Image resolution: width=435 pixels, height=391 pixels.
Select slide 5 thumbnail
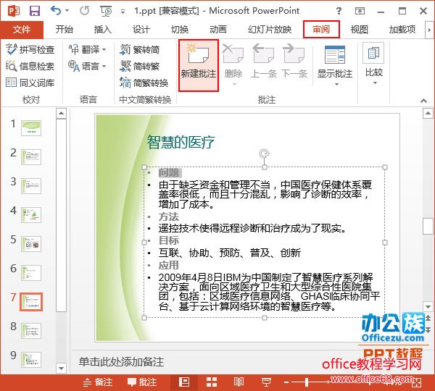click(31, 244)
